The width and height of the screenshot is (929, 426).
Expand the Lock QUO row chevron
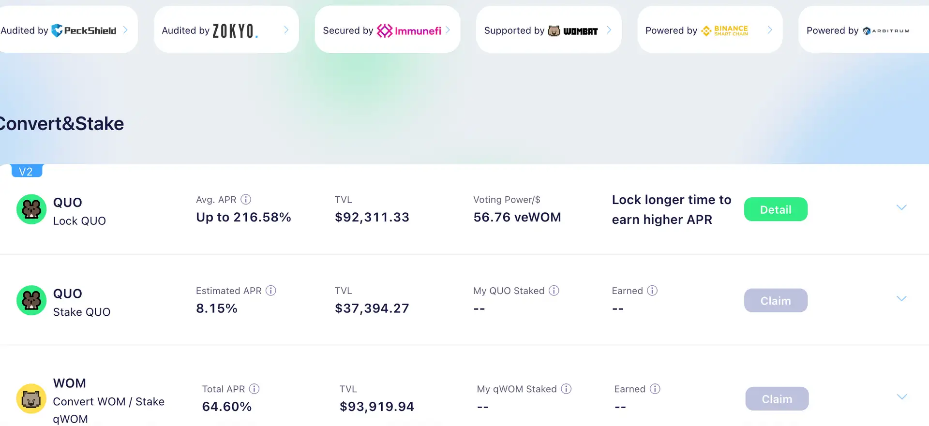pos(901,207)
